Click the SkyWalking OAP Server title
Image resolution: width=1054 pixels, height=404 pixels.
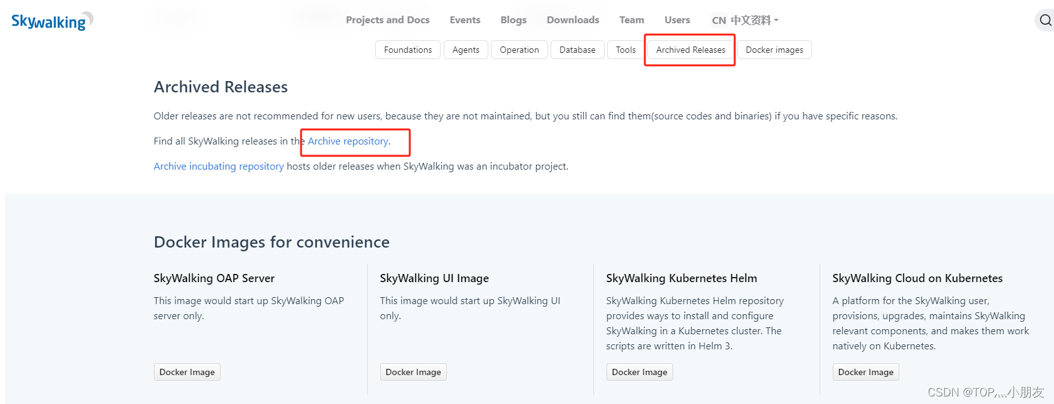tap(214, 278)
